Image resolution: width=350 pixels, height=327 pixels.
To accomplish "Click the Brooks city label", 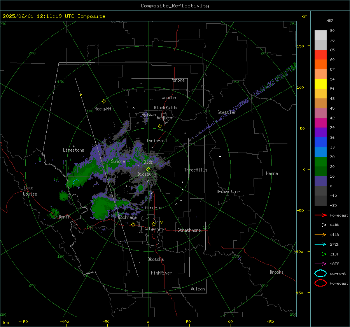I will pyautogui.click(x=276, y=272).
